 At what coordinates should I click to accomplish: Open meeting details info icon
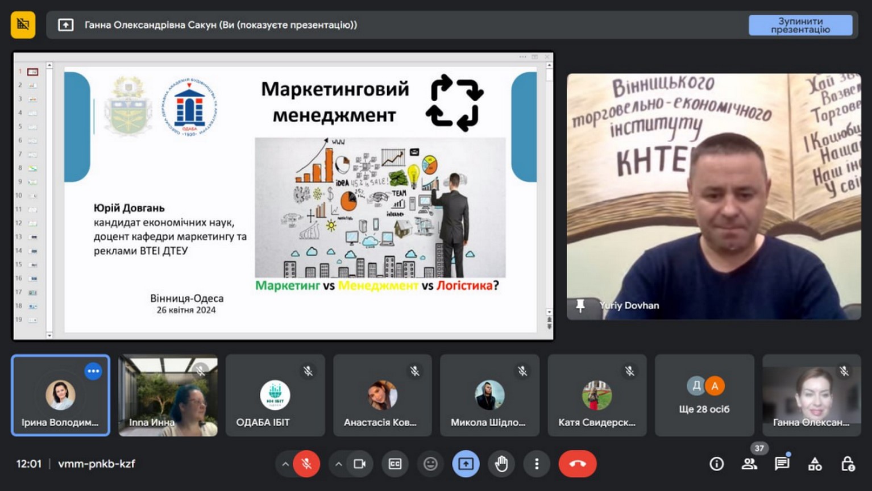716,464
